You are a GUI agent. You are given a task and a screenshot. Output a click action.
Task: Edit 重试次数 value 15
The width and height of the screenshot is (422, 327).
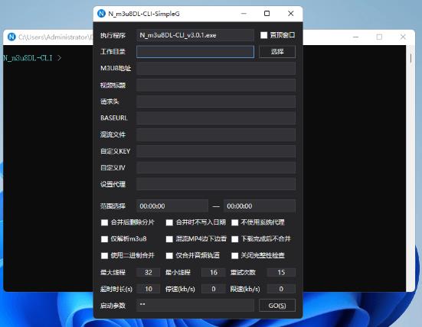(281, 272)
